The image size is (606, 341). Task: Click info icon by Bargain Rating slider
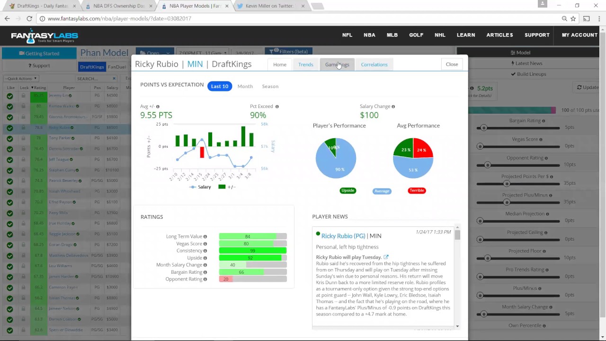(x=544, y=121)
